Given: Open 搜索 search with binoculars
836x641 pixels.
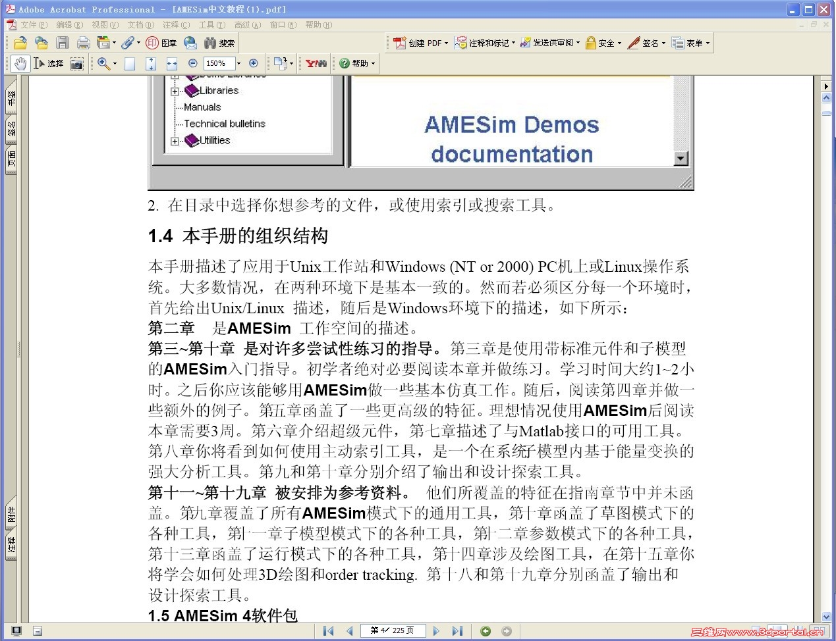Looking at the screenshot, I should (x=219, y=43).
